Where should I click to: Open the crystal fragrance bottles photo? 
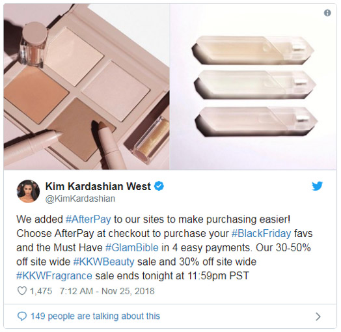(253, 87)
